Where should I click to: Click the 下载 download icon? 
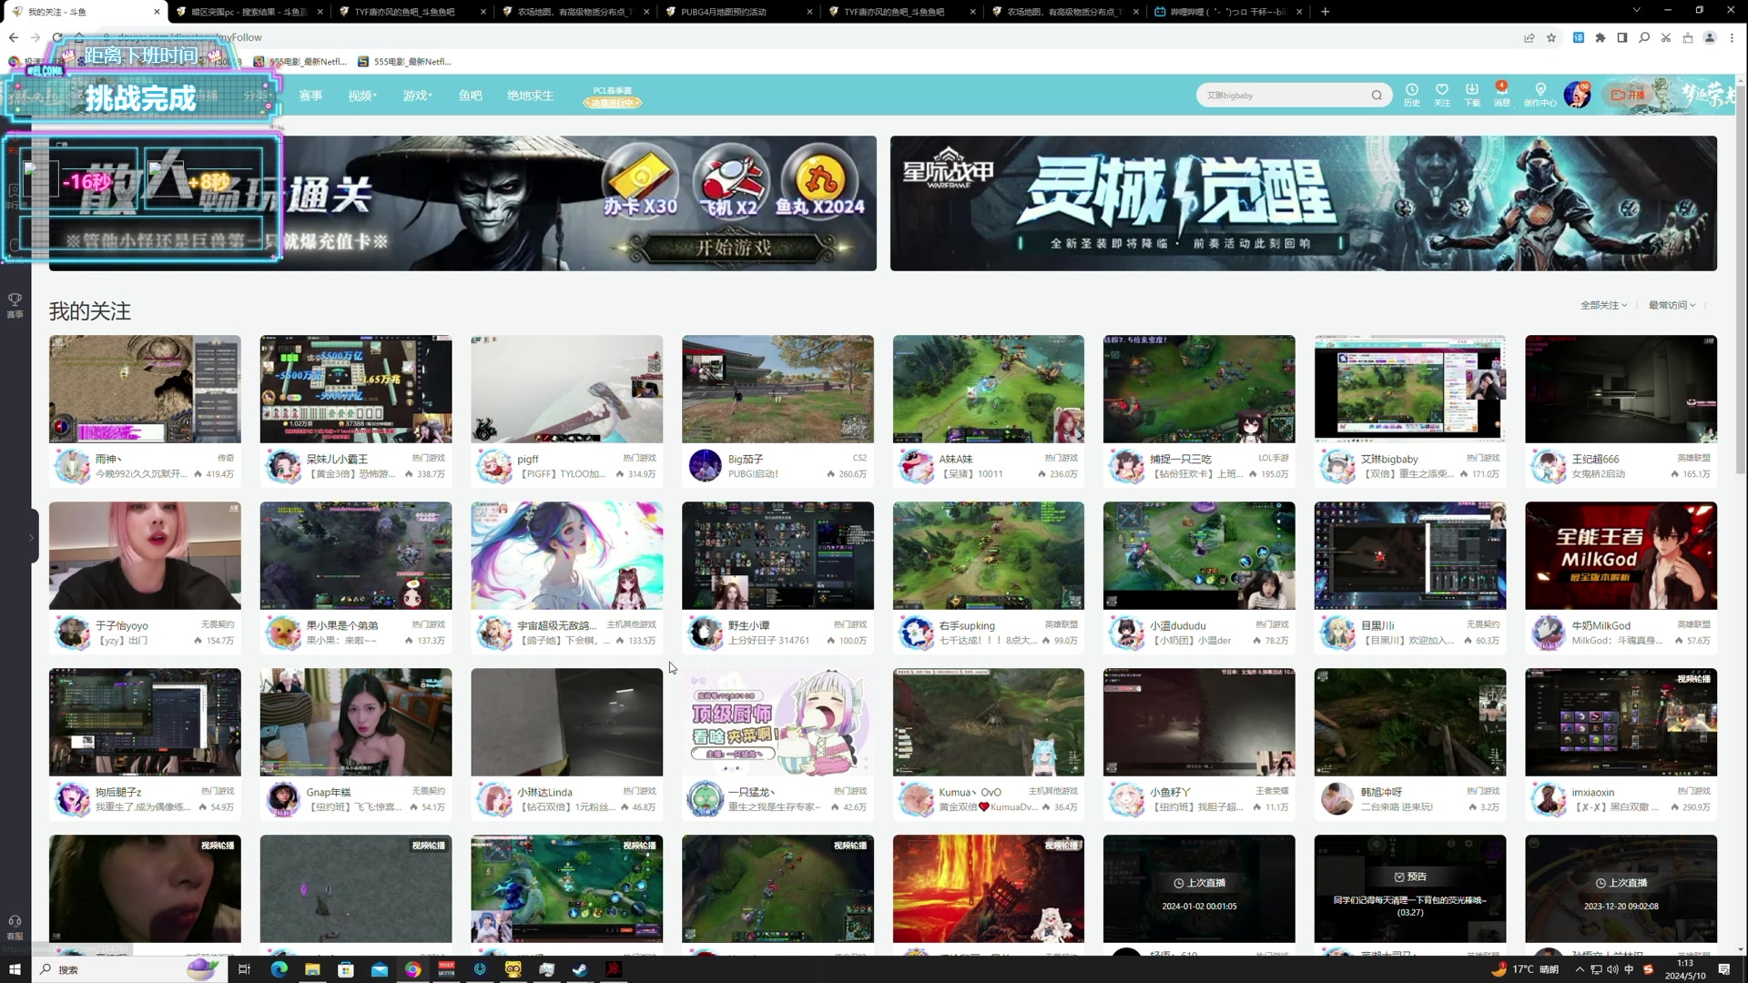tap(1471, 91)
